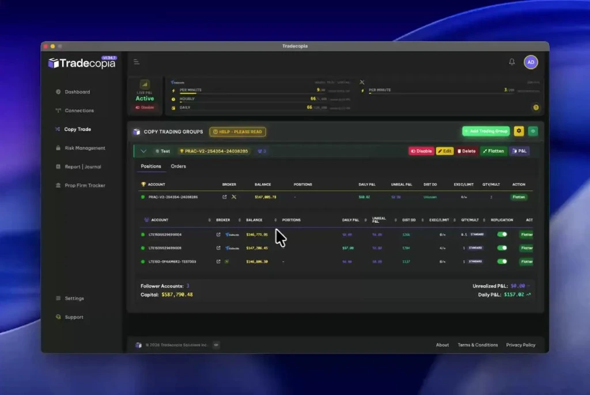Open the Dashboard page in sidebar
Viewport: 590px width, 395px height.
pos(73,92)
